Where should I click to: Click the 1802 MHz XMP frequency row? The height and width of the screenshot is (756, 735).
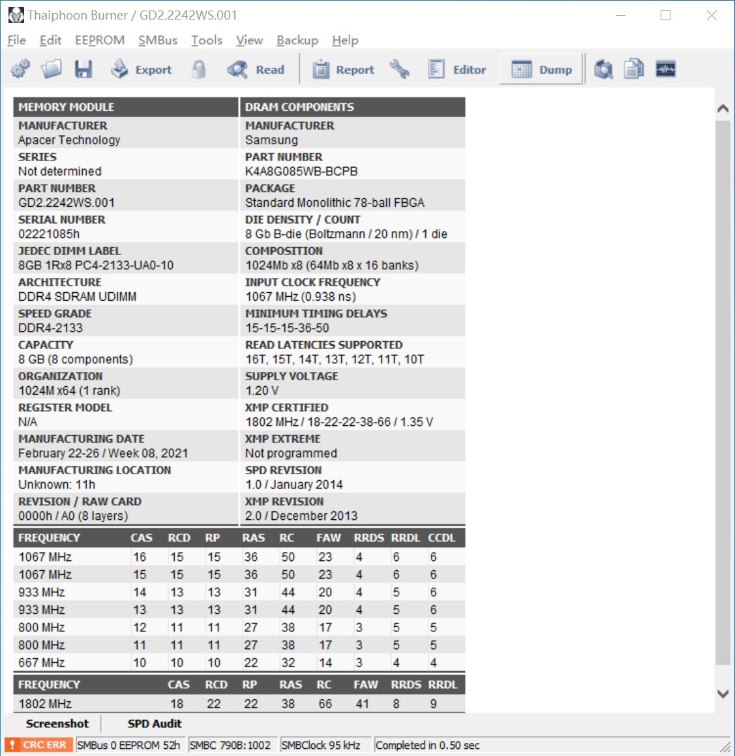tap(239, 704)
